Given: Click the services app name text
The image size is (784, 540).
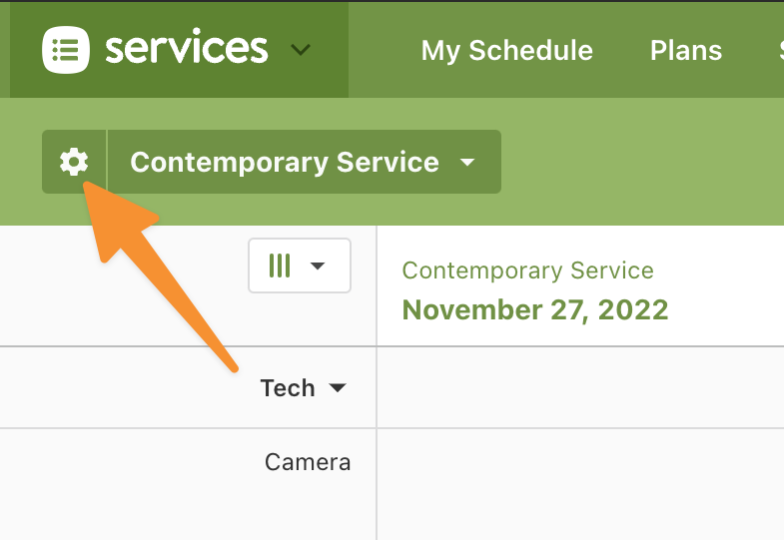Looking at the screenshot, I should [x=187, y=48].
